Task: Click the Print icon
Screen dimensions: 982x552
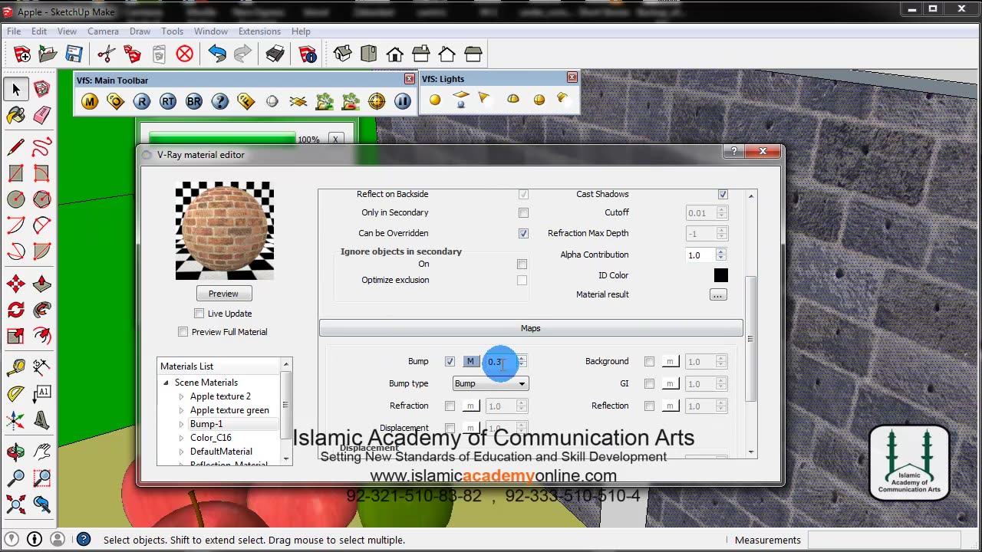Action: pyautogui.click(x=275, y=54)
